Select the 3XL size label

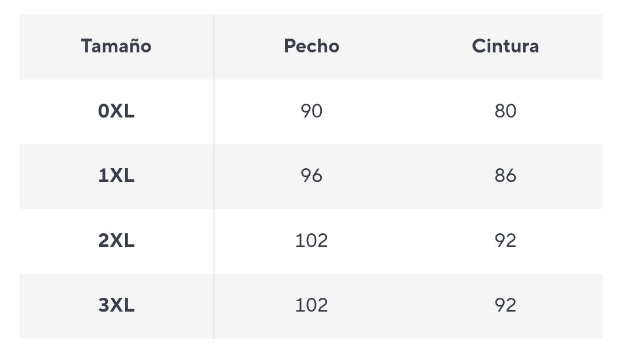click(116, 305)
